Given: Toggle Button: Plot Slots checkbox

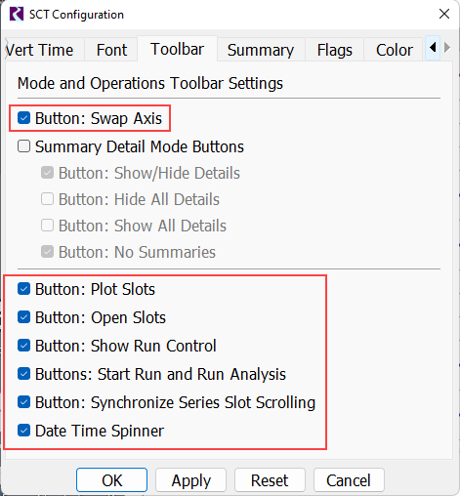Looking at the screenshot, I should point(24,289).
